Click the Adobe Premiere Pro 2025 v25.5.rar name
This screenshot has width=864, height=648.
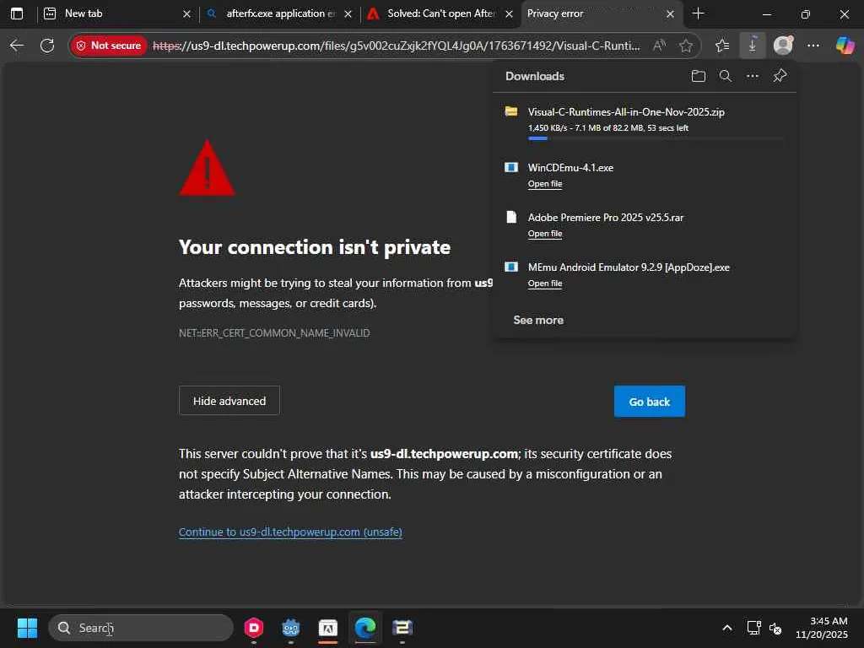[x=606, y=217]
